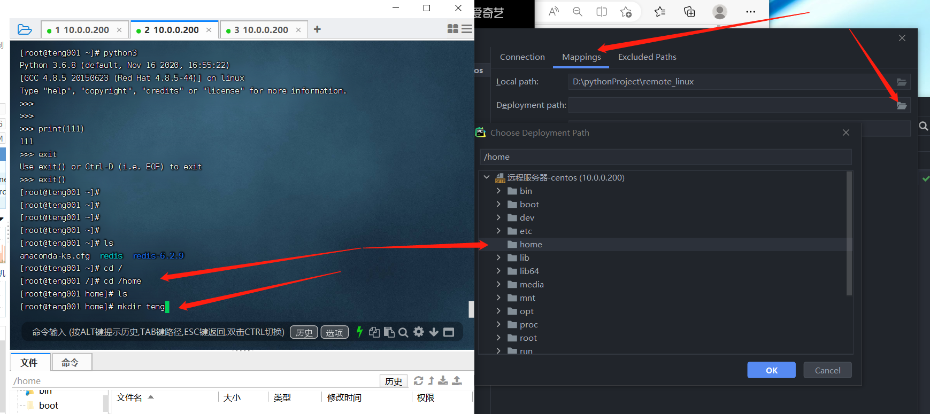This screenshot has height=414, width=930.
Task: Click the directory tree vertical scrollbar
Action: click(x=849, y=233)
